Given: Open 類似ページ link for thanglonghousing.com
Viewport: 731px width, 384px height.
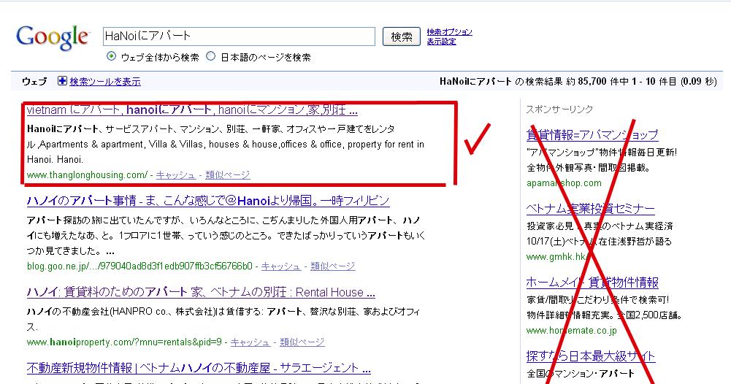Looking at the screenshot, I should 228,174.
